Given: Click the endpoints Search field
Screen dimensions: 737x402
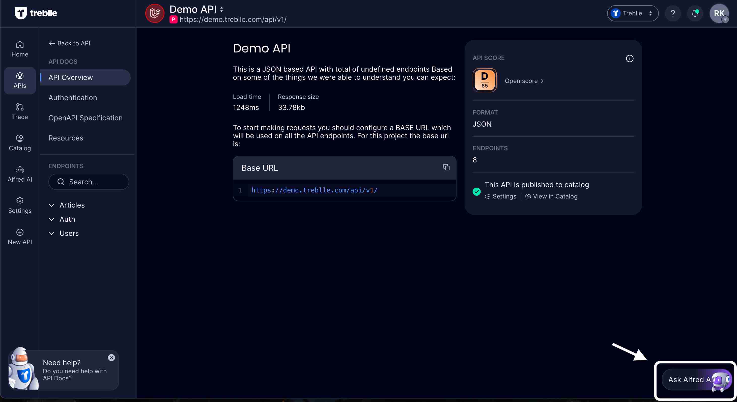Looking at the screenshot, I should pyautogui.click(x=89, y=182).
